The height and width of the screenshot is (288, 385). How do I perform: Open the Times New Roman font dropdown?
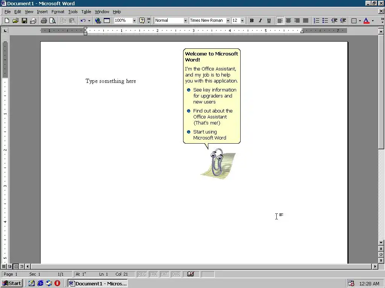click(x=228, y=21)
